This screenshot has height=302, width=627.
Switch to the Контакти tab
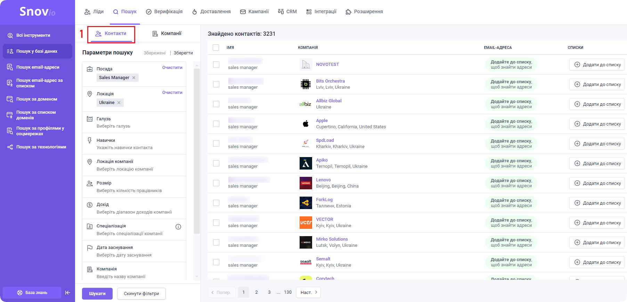point(111,34)
